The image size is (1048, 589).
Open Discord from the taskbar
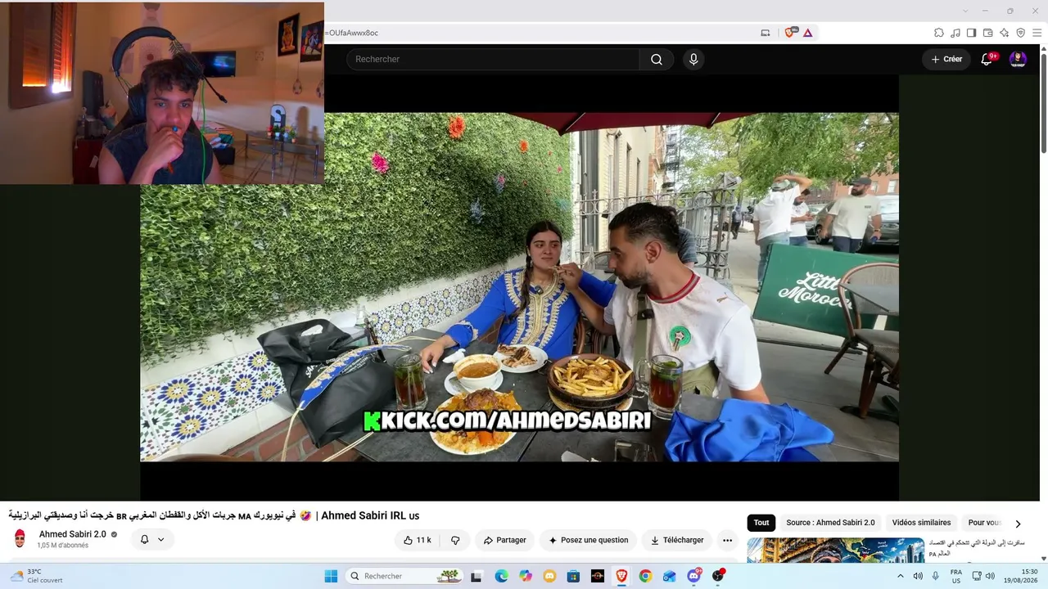tap(694, 576)
